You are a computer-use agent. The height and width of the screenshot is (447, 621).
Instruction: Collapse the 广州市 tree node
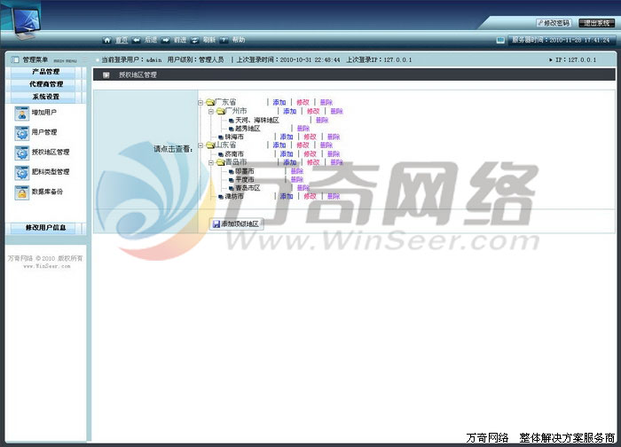click(x=211, y=111)
